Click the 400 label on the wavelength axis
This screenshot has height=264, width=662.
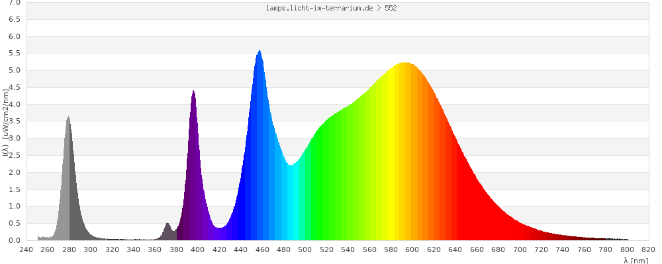pyautogui.click(x=198, y=250)
